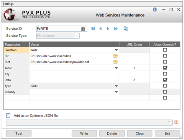Viewport: 184px width, 140px height.
Task: Click the JSON option hint icon
Action: coord(177,122)
